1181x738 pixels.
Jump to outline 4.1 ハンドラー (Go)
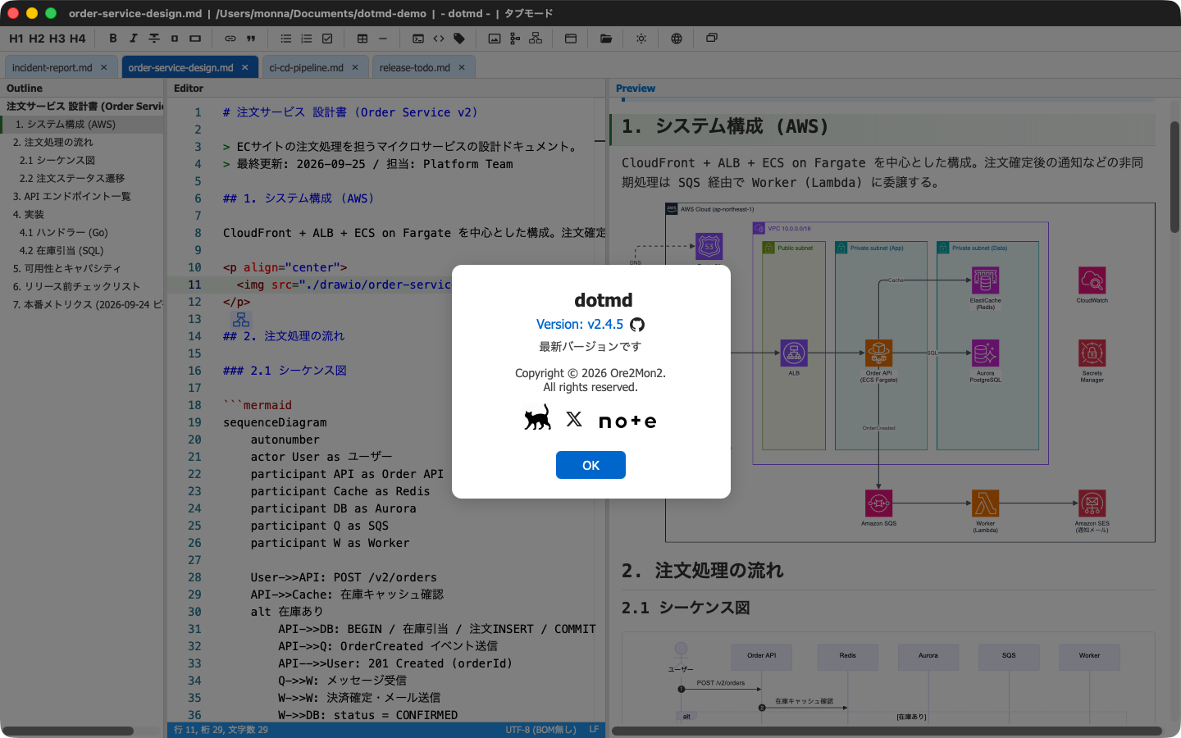point(82,233)
